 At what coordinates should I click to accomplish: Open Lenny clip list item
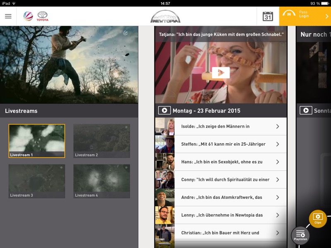coord(221,215)
